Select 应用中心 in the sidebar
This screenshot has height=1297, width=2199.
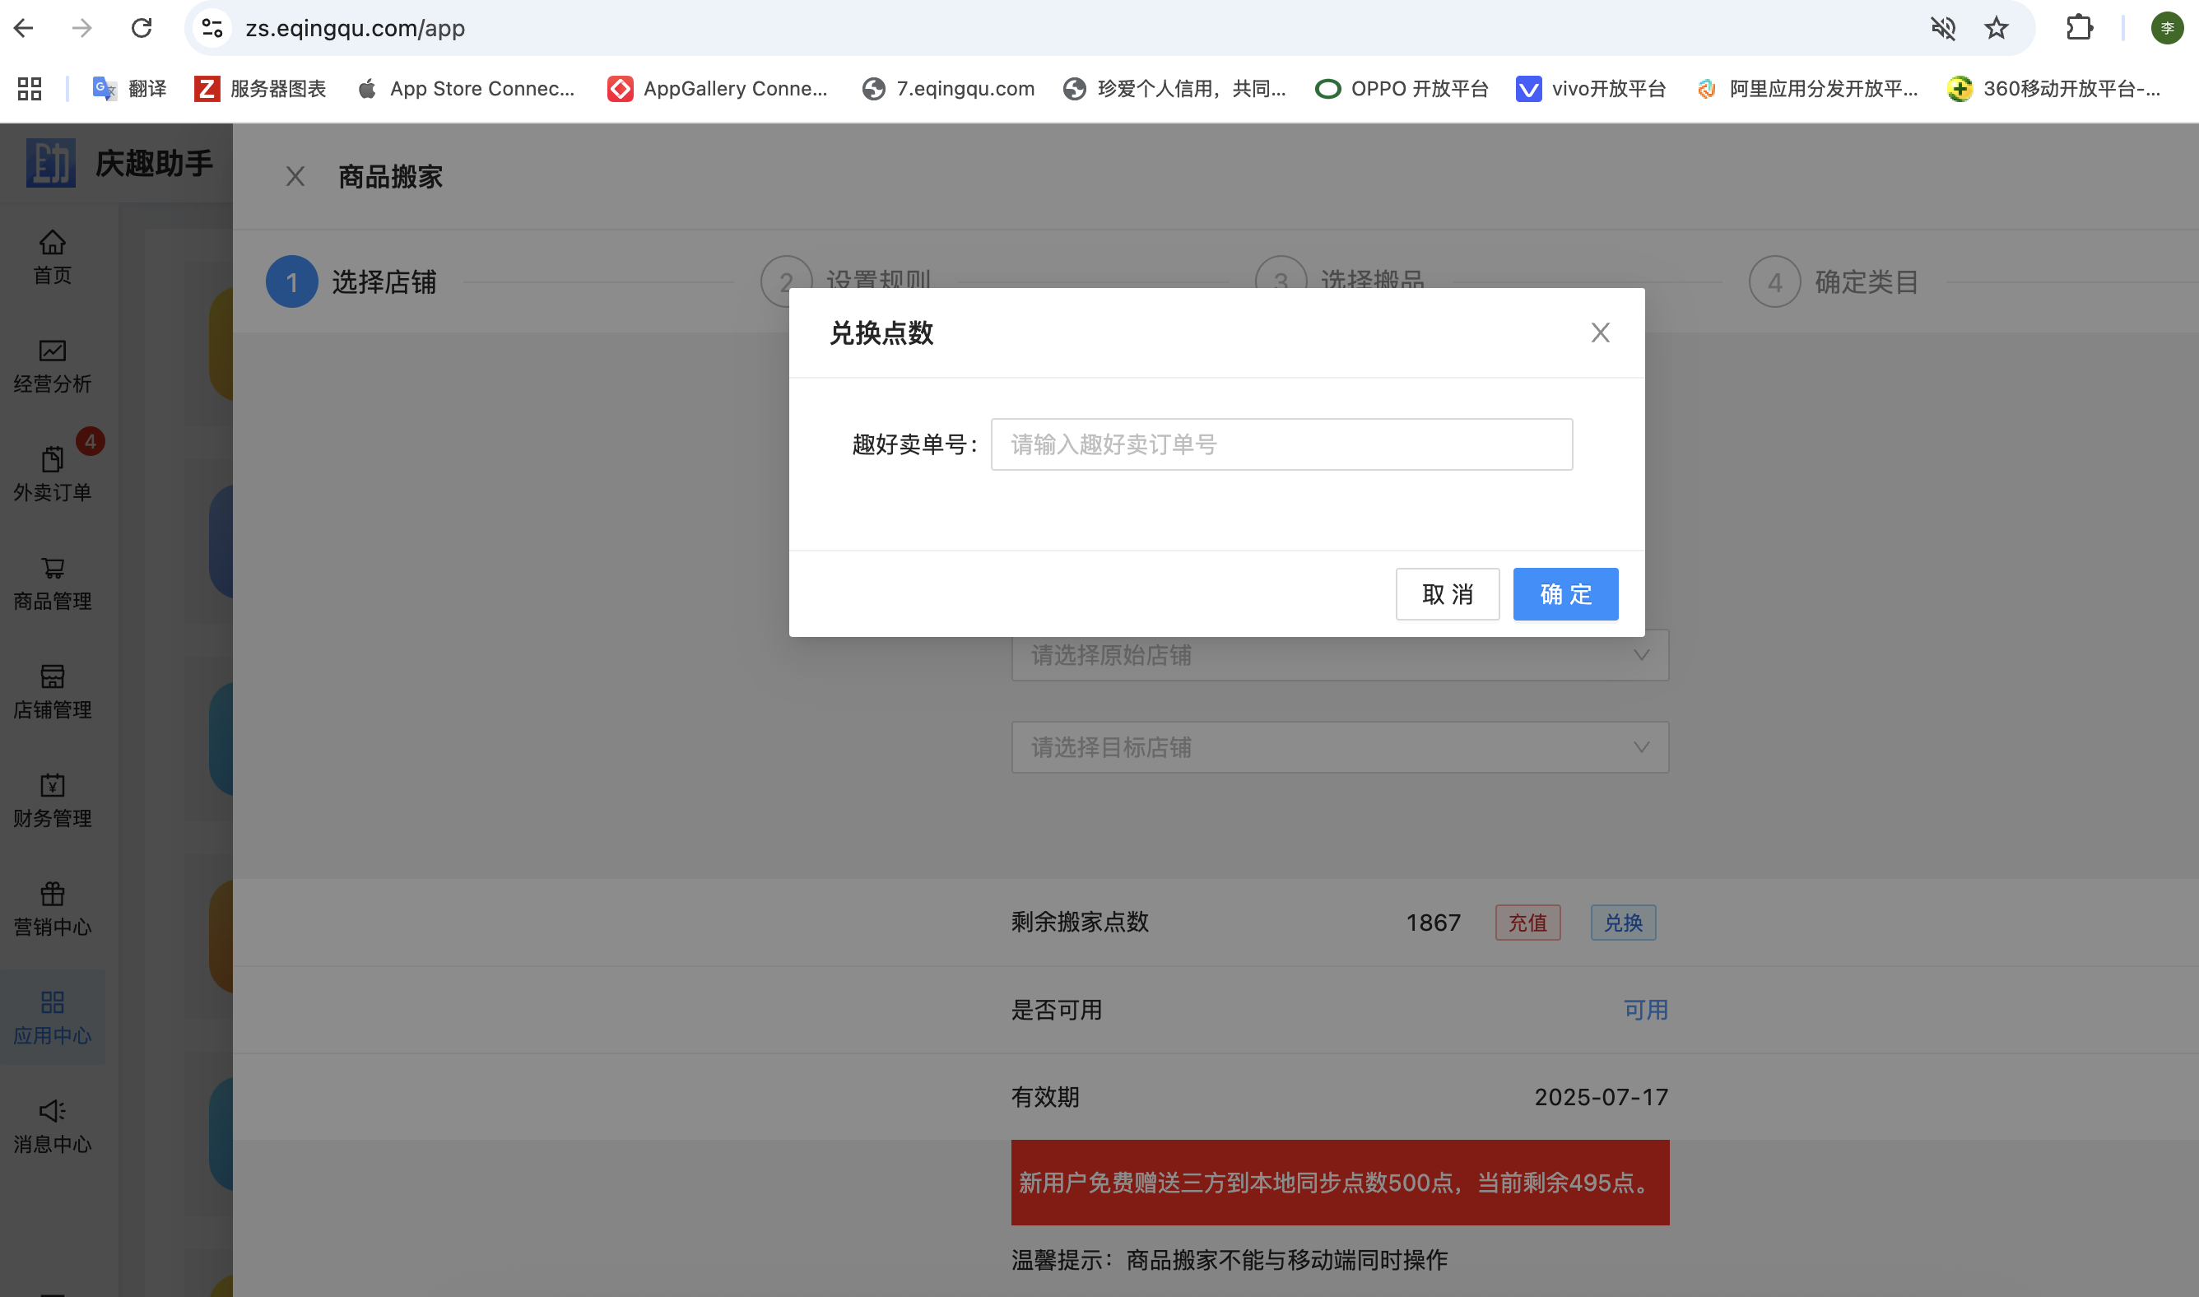53,1017
